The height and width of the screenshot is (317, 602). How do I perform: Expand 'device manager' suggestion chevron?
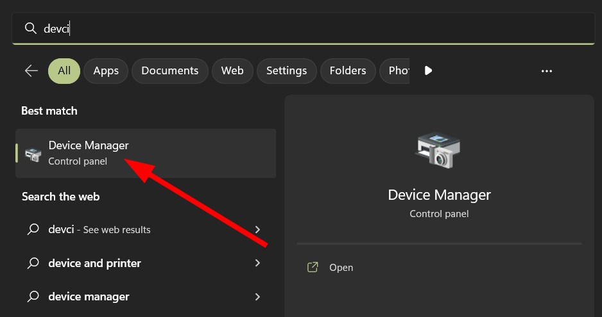point(257,297)
